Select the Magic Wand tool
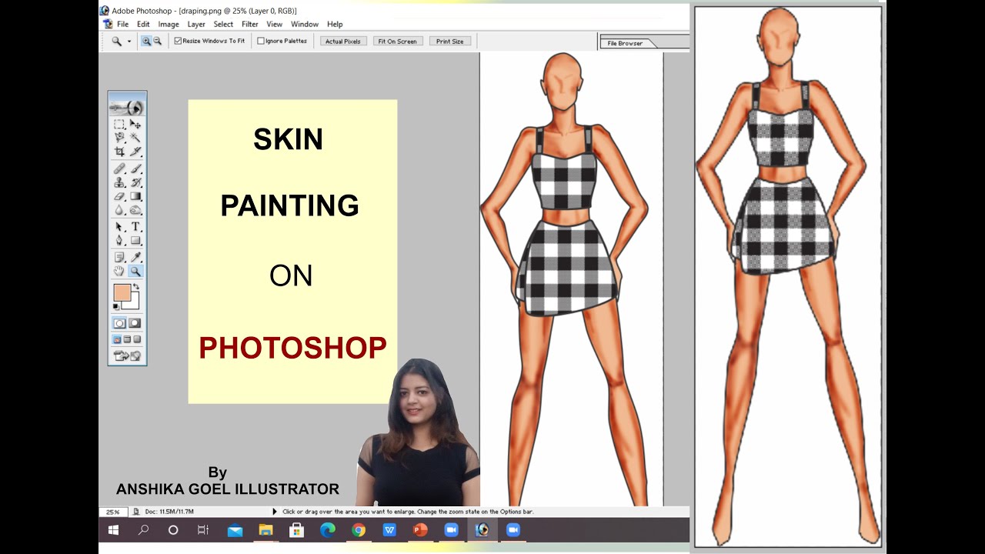This screenshot has width=985, height=554. tap(135, 138)
